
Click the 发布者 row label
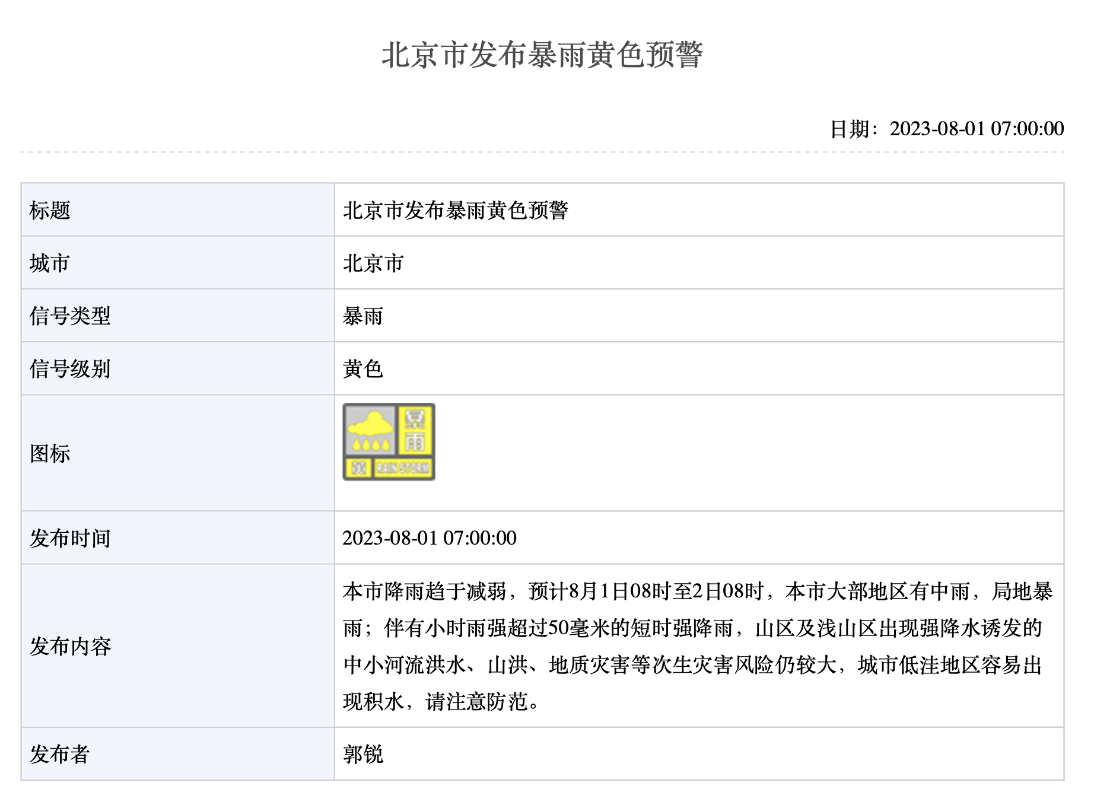[x=59, y=755]
